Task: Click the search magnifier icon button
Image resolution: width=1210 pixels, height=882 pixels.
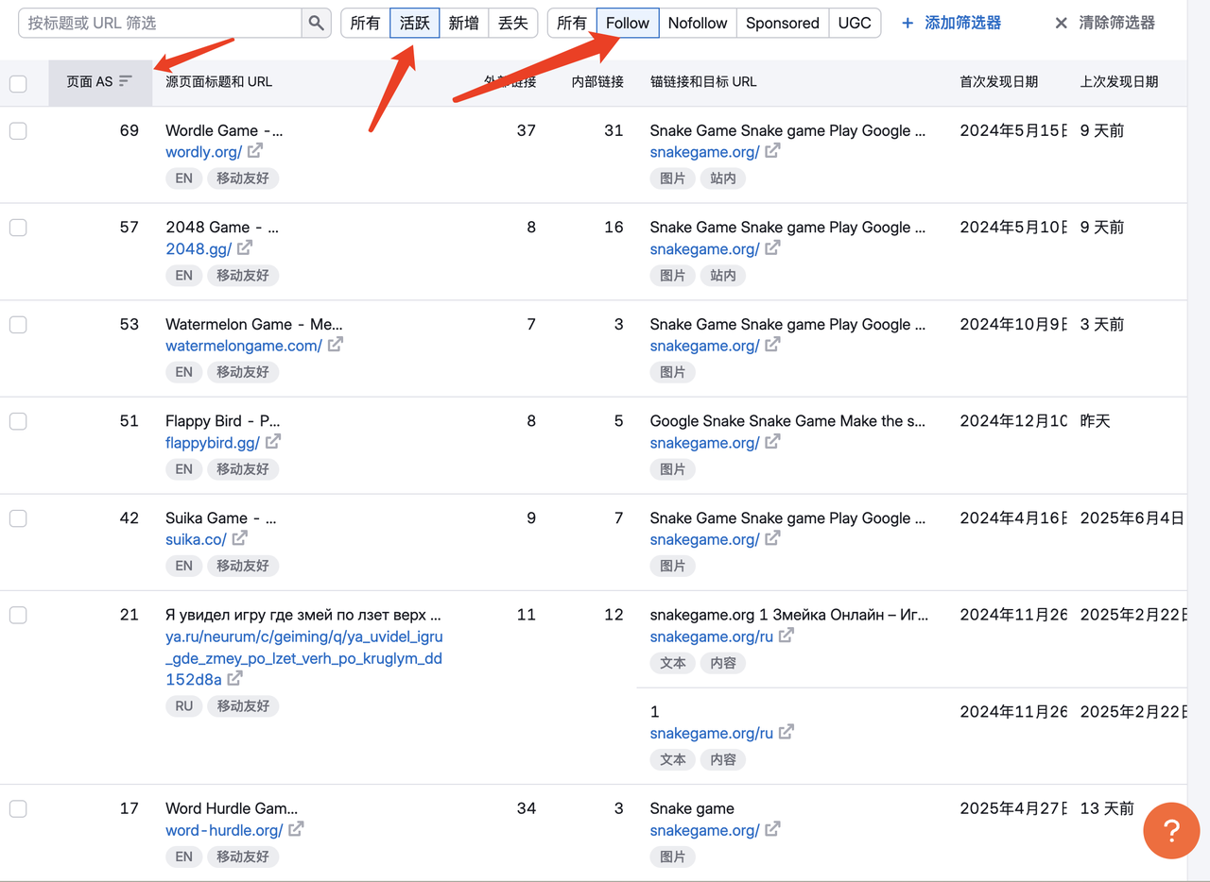Action: coord(316,24)
